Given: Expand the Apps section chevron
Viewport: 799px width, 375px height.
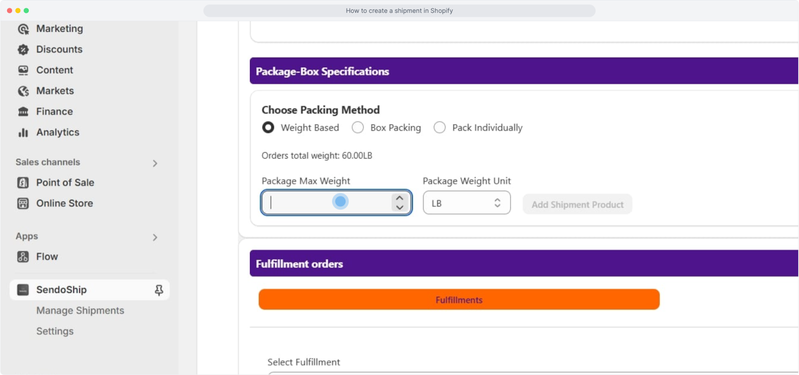Looking at the screenshot, I should pyautogui.click(x=155, y=237).
